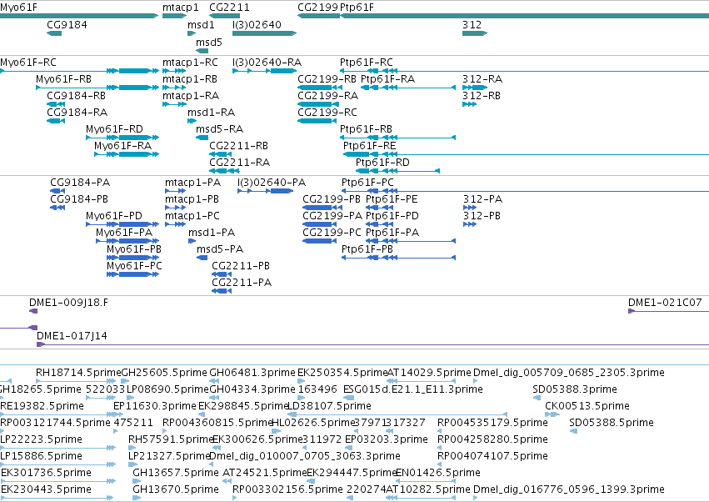This screenshot has width=709, height=502.
Task: Click the GH06481.3prime label
Action: click(252, 373)
